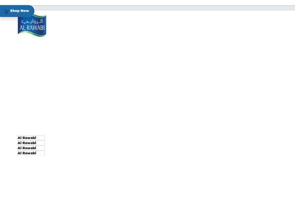
Task: Click the box beside the second Al Rawabi
Action: tap(41, 143)
